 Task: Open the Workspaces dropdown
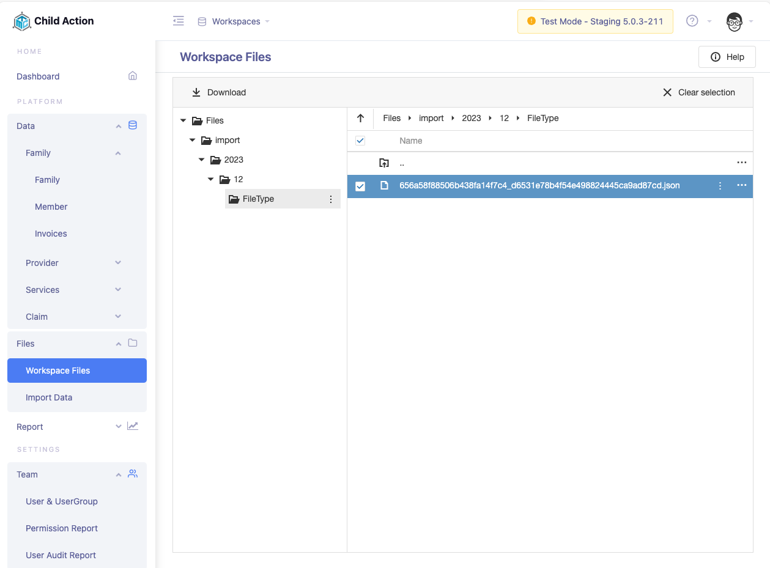pyautogui.click(x=235, y=21)
